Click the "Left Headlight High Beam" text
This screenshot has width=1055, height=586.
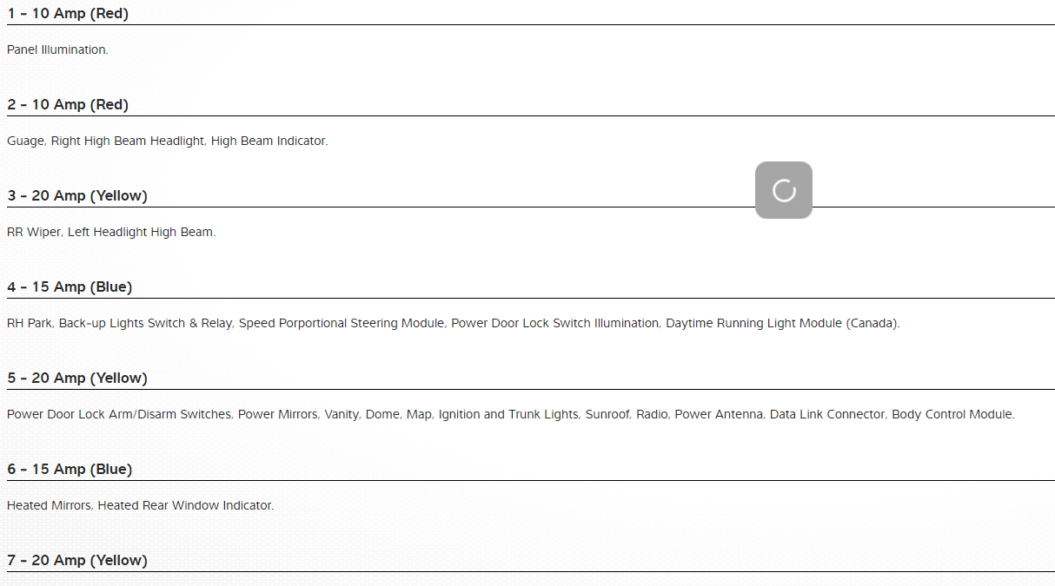[141, 233]
